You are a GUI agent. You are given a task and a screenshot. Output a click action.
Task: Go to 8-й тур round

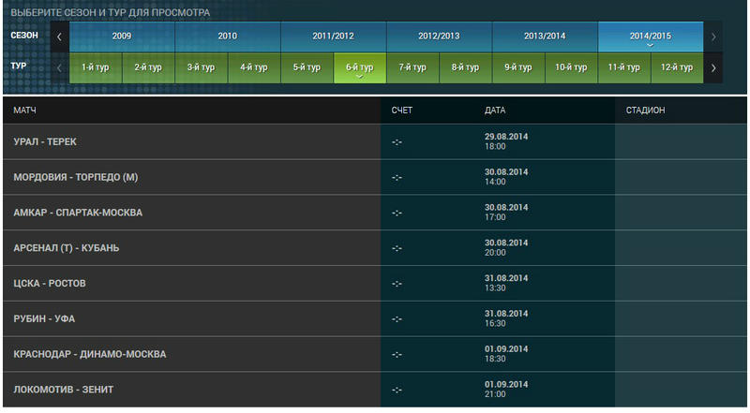(x=465, y=67)
